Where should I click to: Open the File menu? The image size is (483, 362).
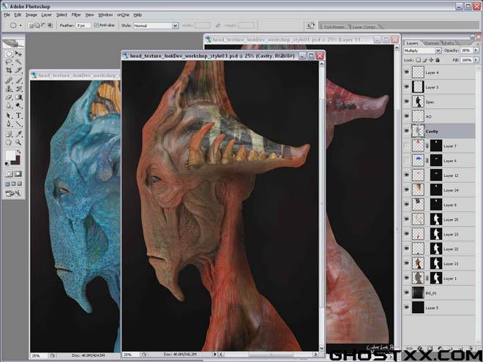[x=7, y=15]
